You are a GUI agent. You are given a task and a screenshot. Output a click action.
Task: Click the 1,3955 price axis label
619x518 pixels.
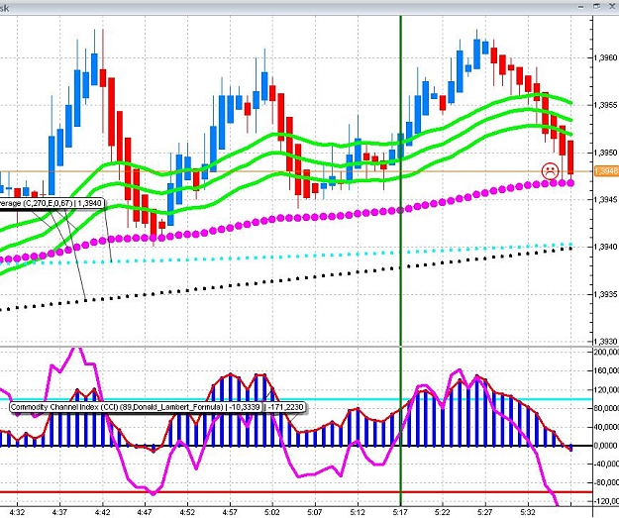(605, 105)
